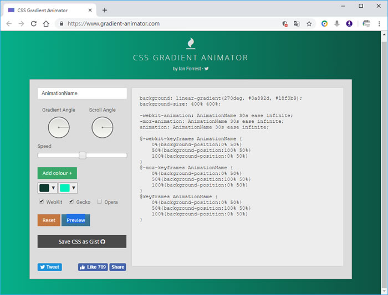Maximize the browser window
This screenshot has height=295, width=388.
pos(361,6)
